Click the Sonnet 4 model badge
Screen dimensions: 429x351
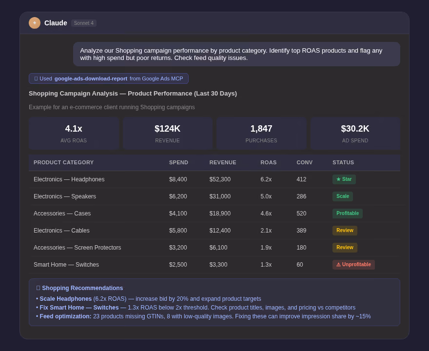[x=84, y=23]
